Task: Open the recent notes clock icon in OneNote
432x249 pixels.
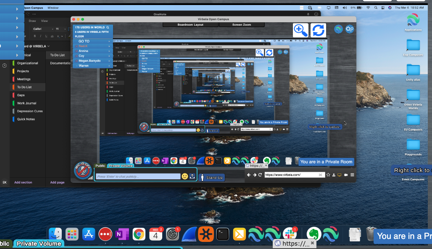Action: 4,66
